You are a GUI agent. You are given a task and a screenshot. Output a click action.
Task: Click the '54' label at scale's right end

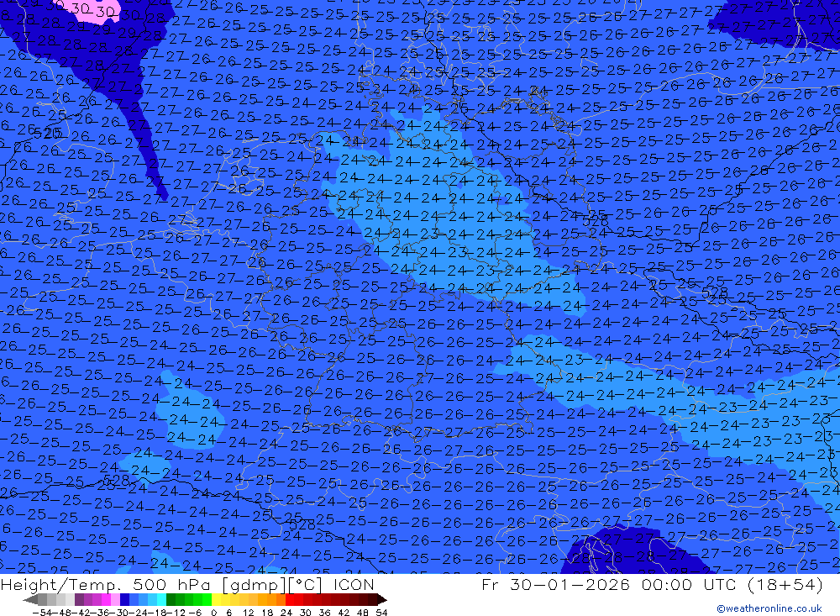click(x=381, y=613)
